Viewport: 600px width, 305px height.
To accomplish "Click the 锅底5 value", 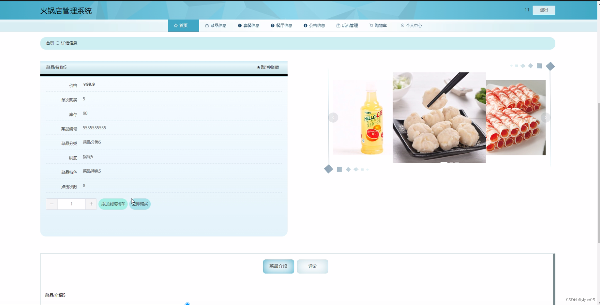I will [88, 157].
